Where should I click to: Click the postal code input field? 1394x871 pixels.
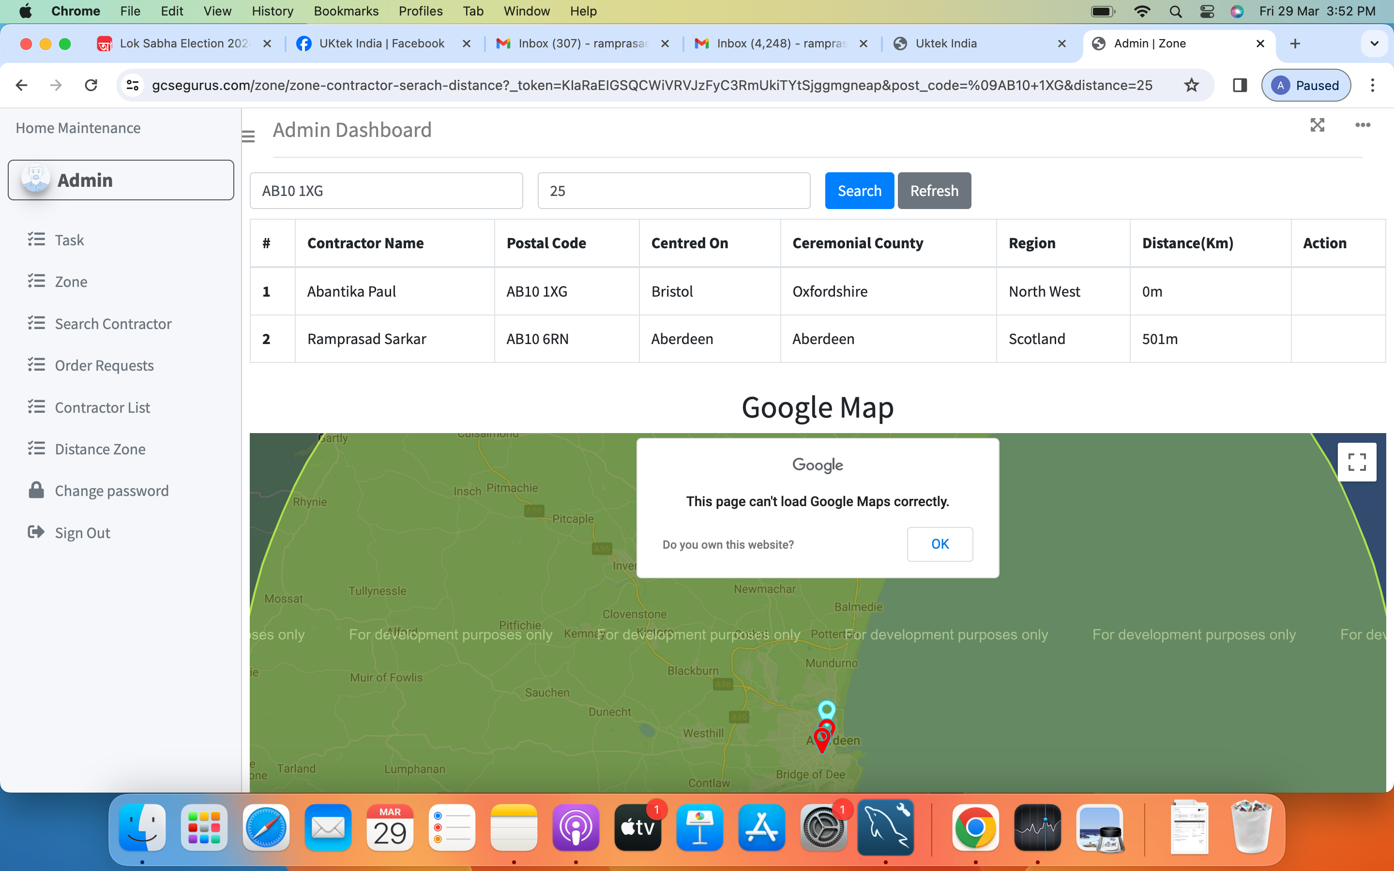click(x=386, y=191)
